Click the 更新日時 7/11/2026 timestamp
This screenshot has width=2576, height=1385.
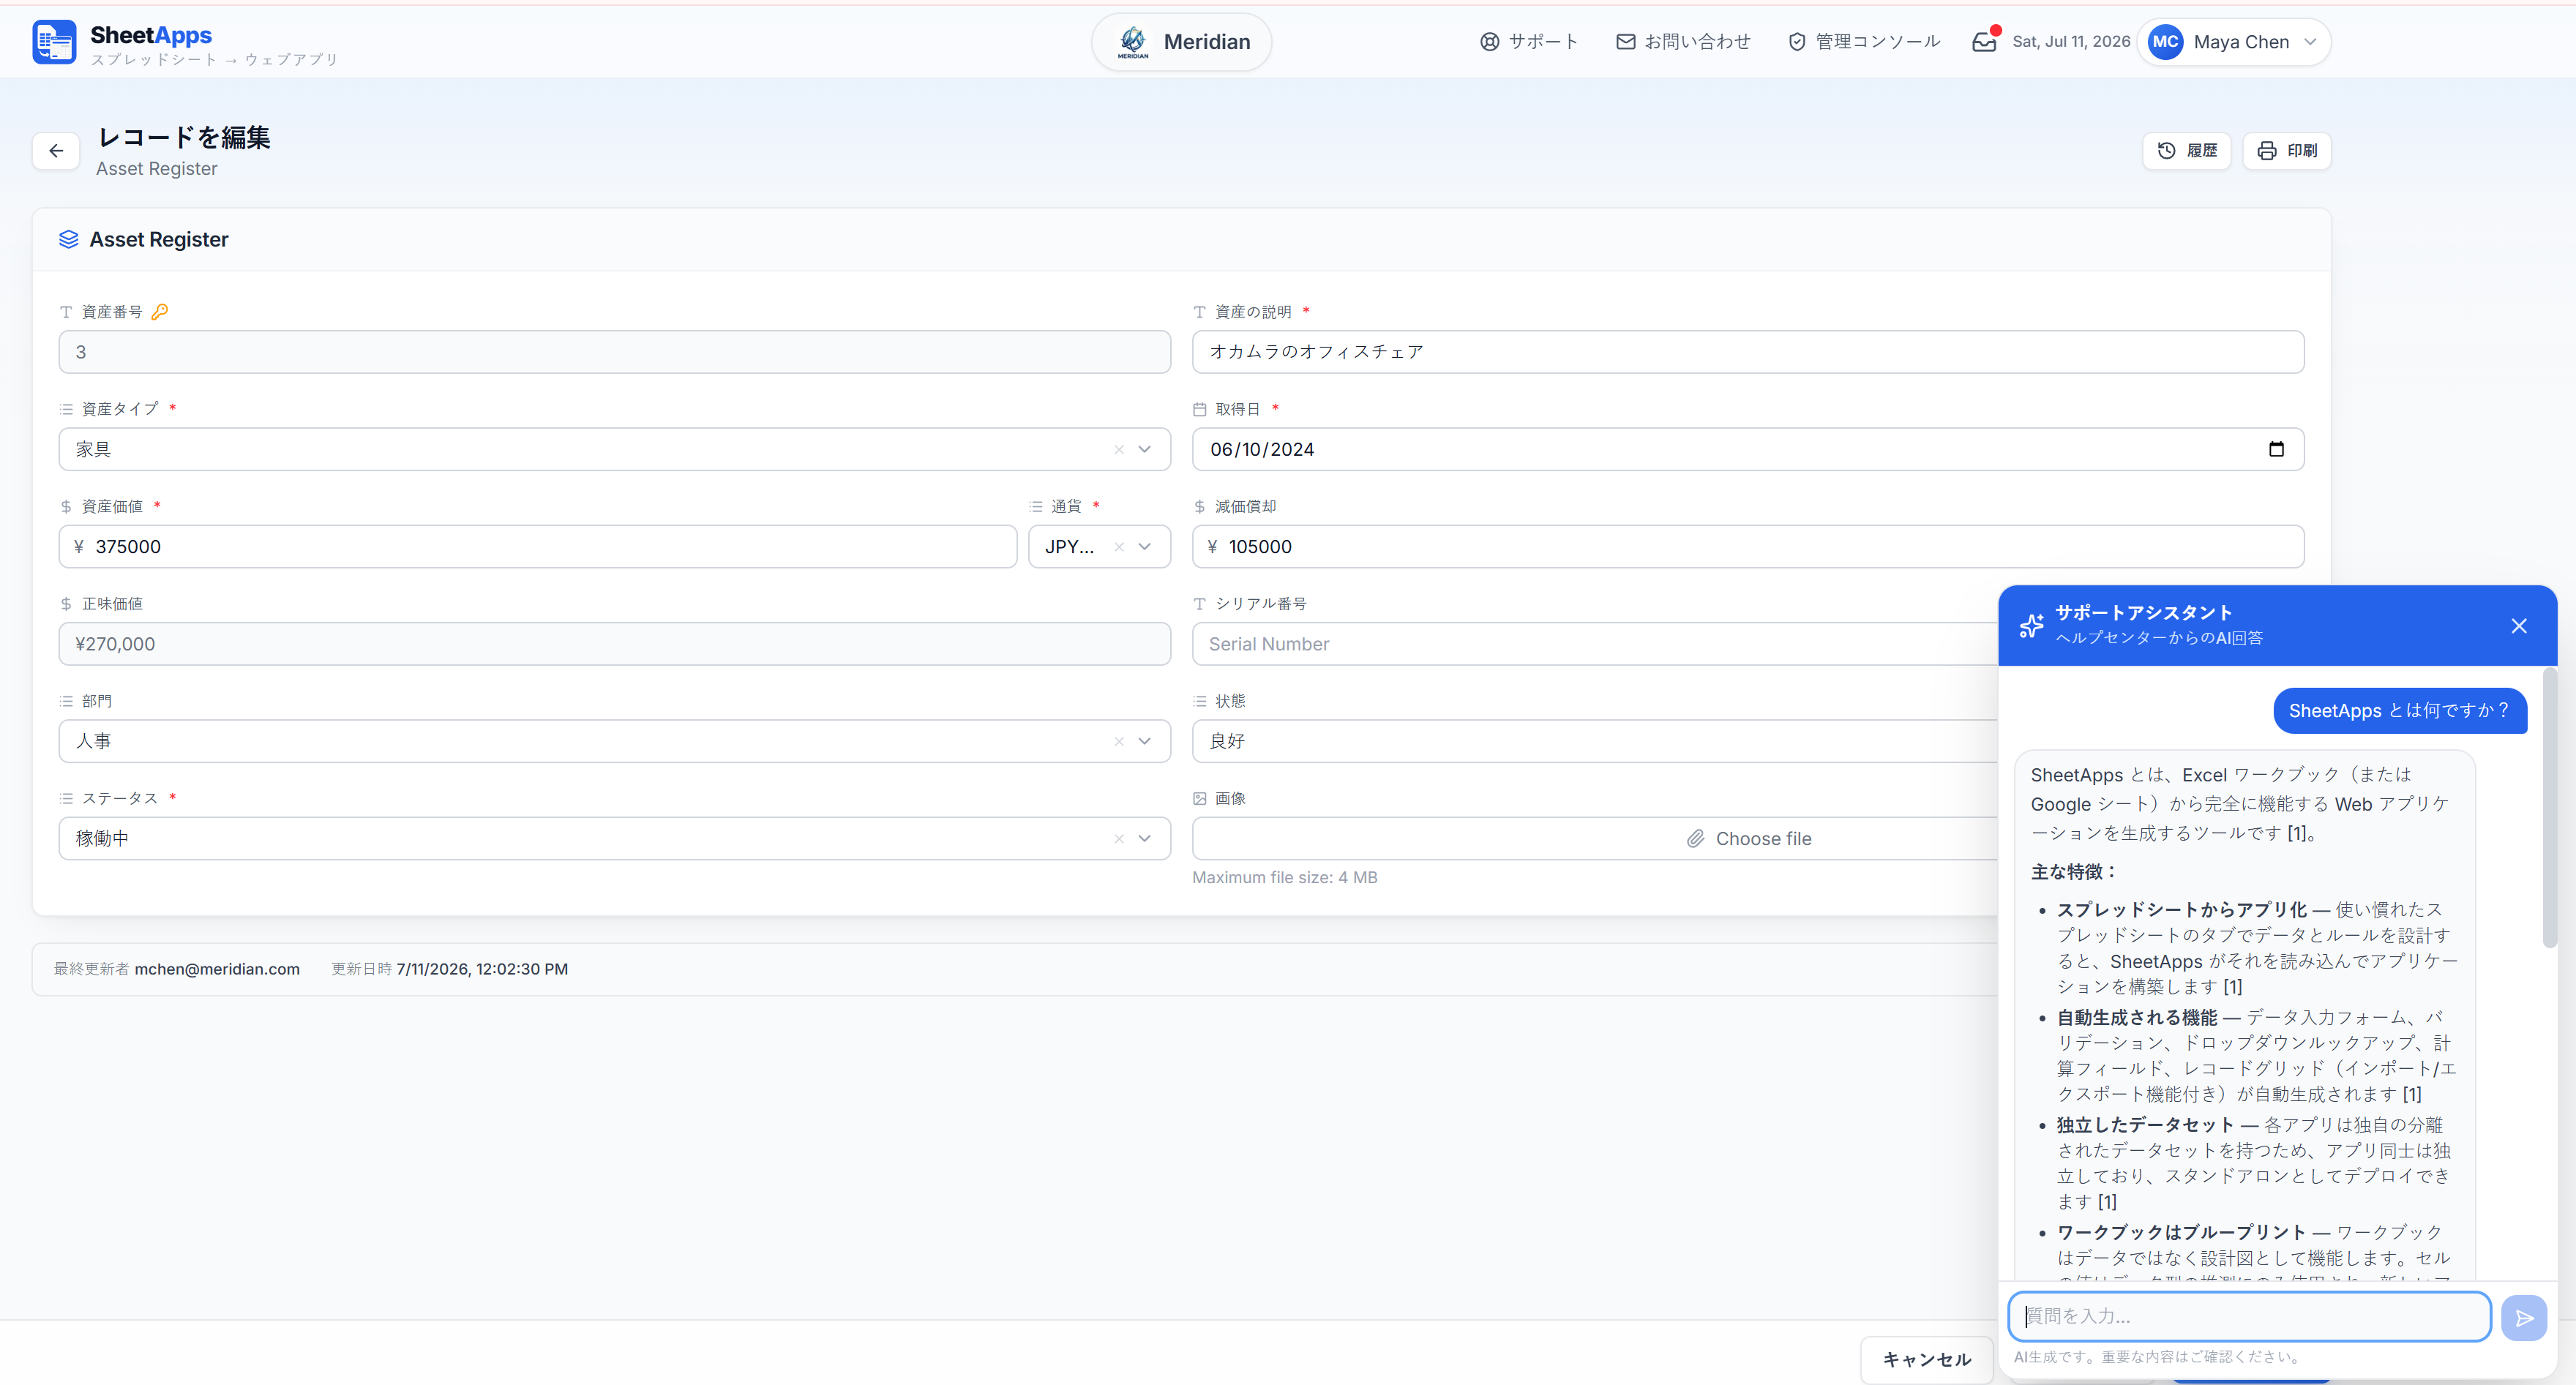pyautogui.click(x=482, y=969)
